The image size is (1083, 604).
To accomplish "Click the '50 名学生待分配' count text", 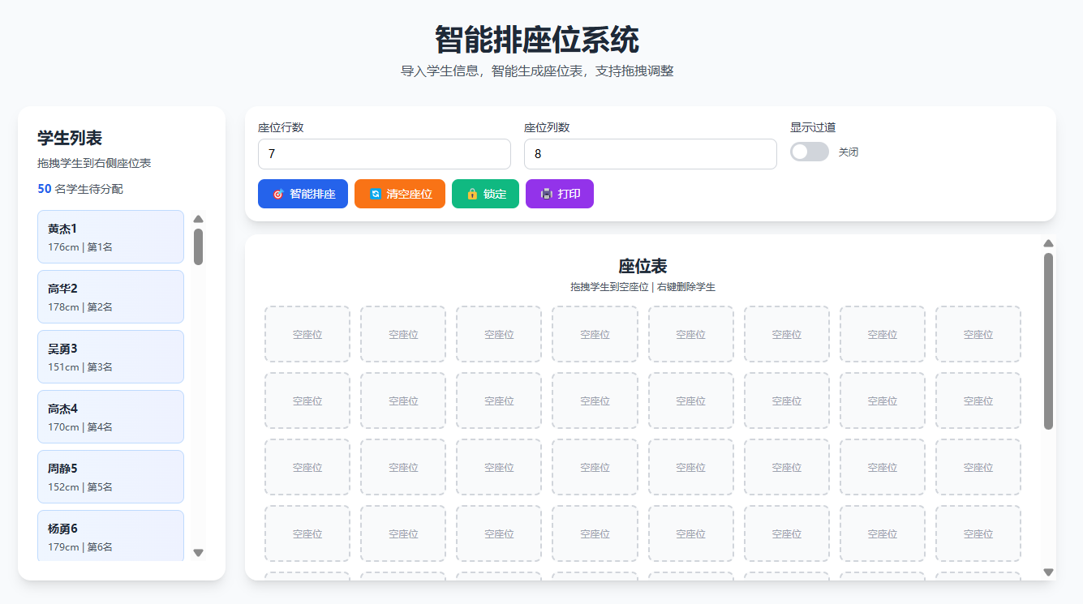I will (x=80, y=189).
